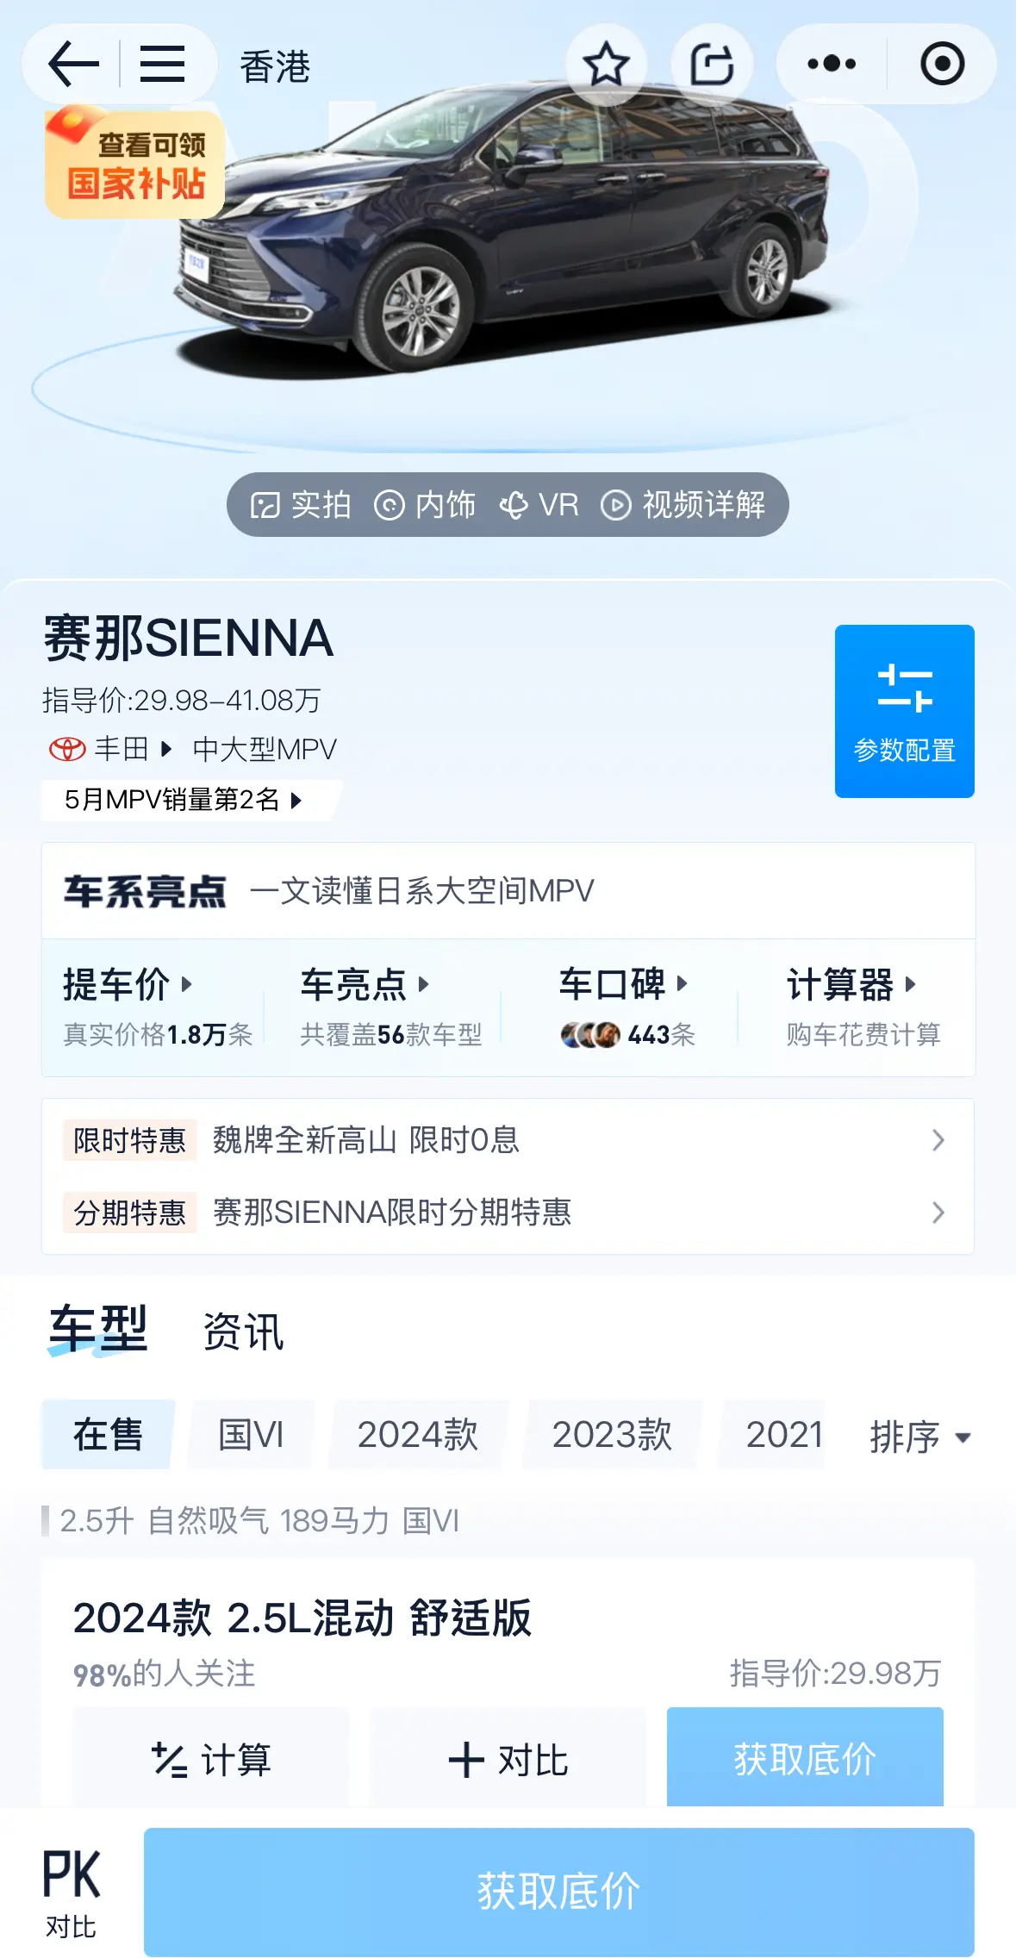Tap the back arrow icon

[74, 64]
